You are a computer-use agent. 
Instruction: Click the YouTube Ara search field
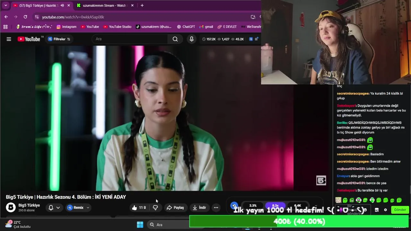click(130, 39)
